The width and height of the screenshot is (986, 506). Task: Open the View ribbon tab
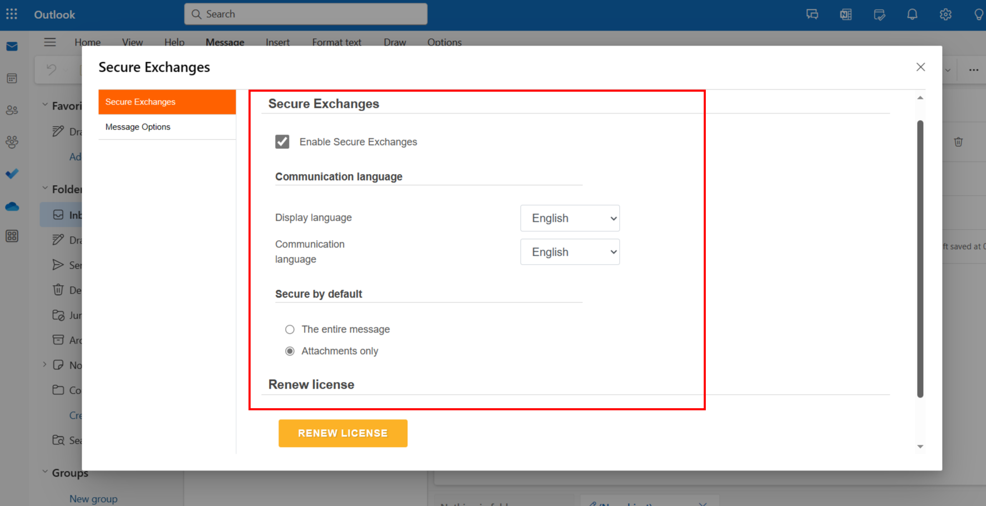click(x=132, y=42)
